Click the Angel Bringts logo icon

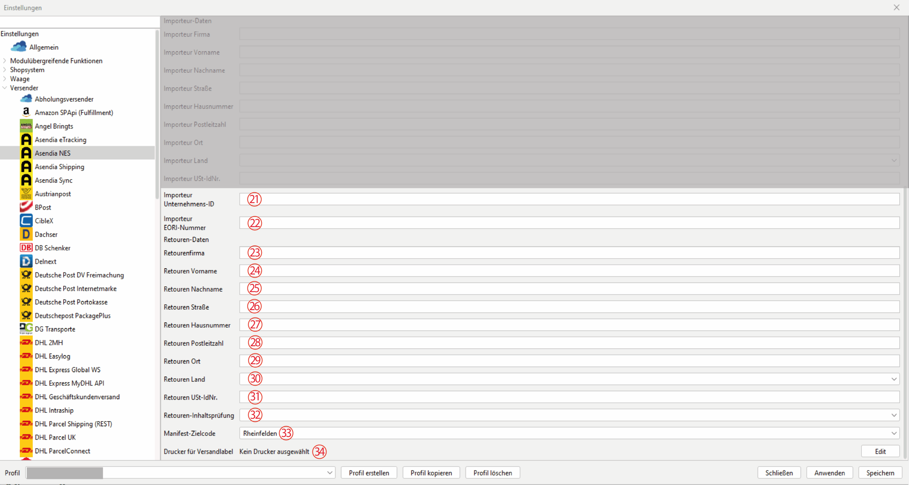coord(26,126)
